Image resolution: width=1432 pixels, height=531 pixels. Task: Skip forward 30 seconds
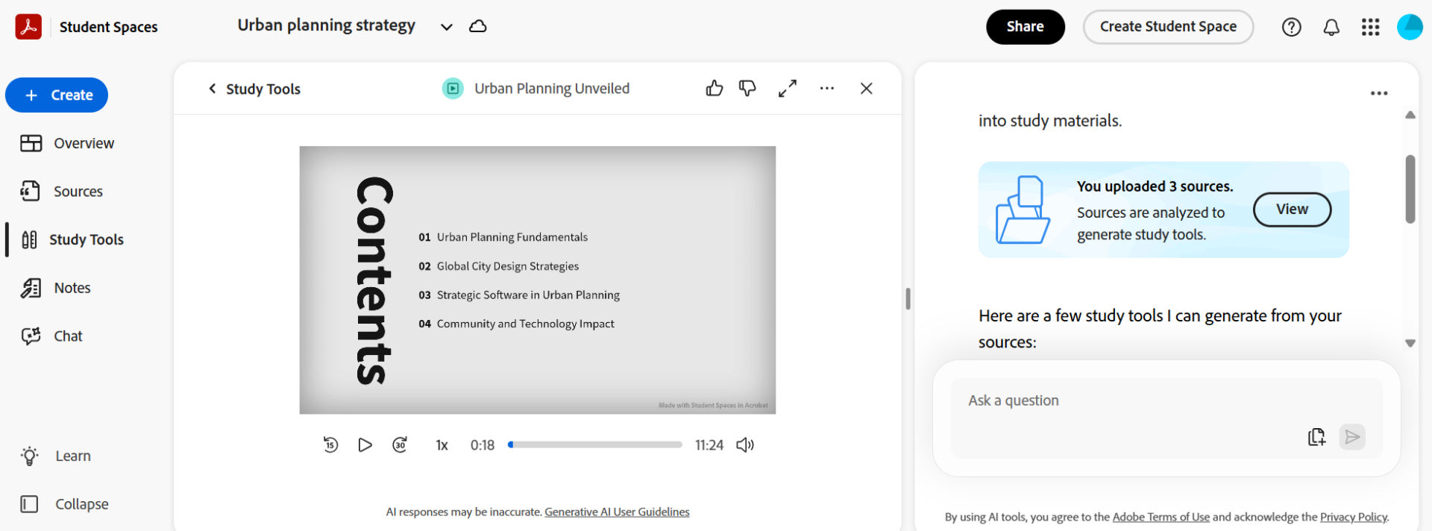(400, 445)
